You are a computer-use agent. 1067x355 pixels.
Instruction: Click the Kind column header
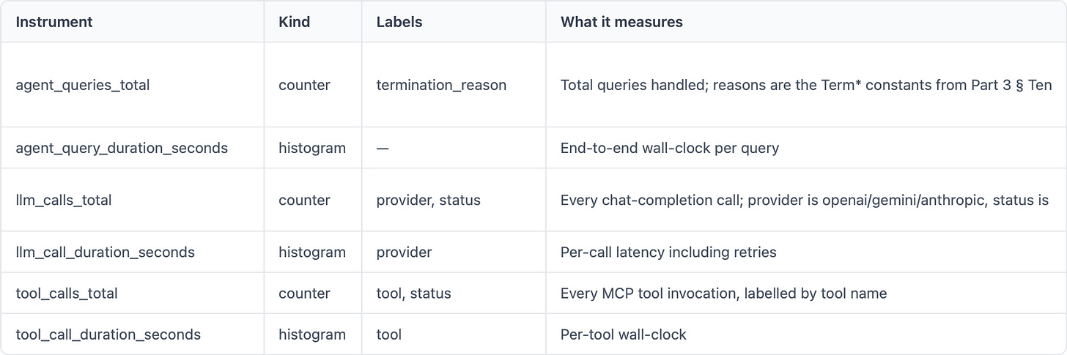tap(295, 22)
